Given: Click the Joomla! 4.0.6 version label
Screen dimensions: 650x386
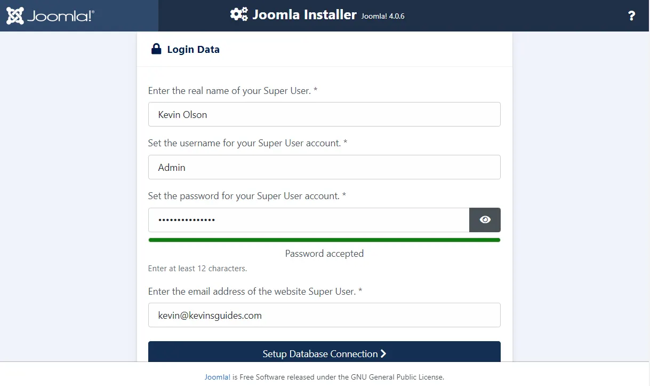Looking at the screenshot, I should [x=383, y=16].
